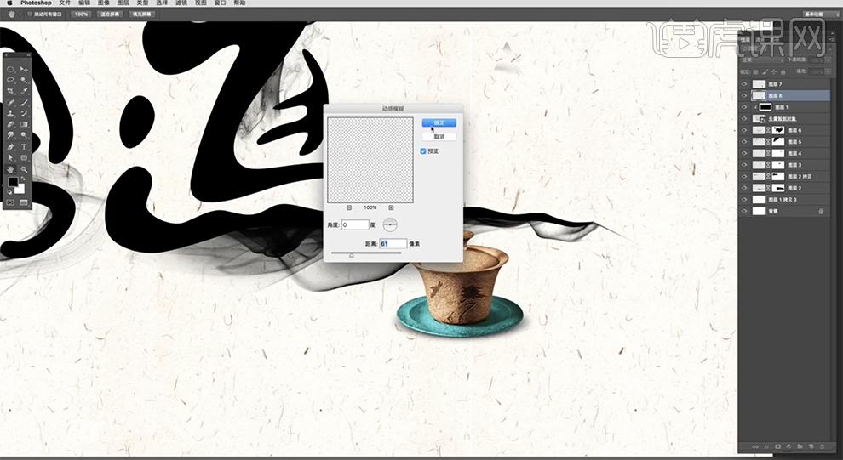
Task: Select the Smudge tool
Action: [11, 136]
